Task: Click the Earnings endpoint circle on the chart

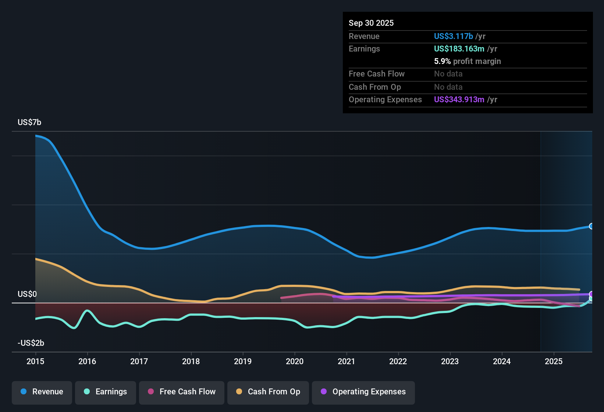Action: tap(591, 298)
